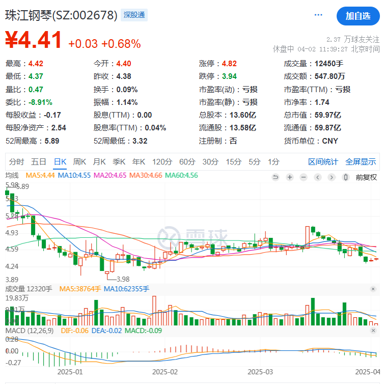This screenshot has height=384, width=384.
Task: Close the 成交量 volume indicator panel
Action: pyautogui.click(x=373, y=289)
